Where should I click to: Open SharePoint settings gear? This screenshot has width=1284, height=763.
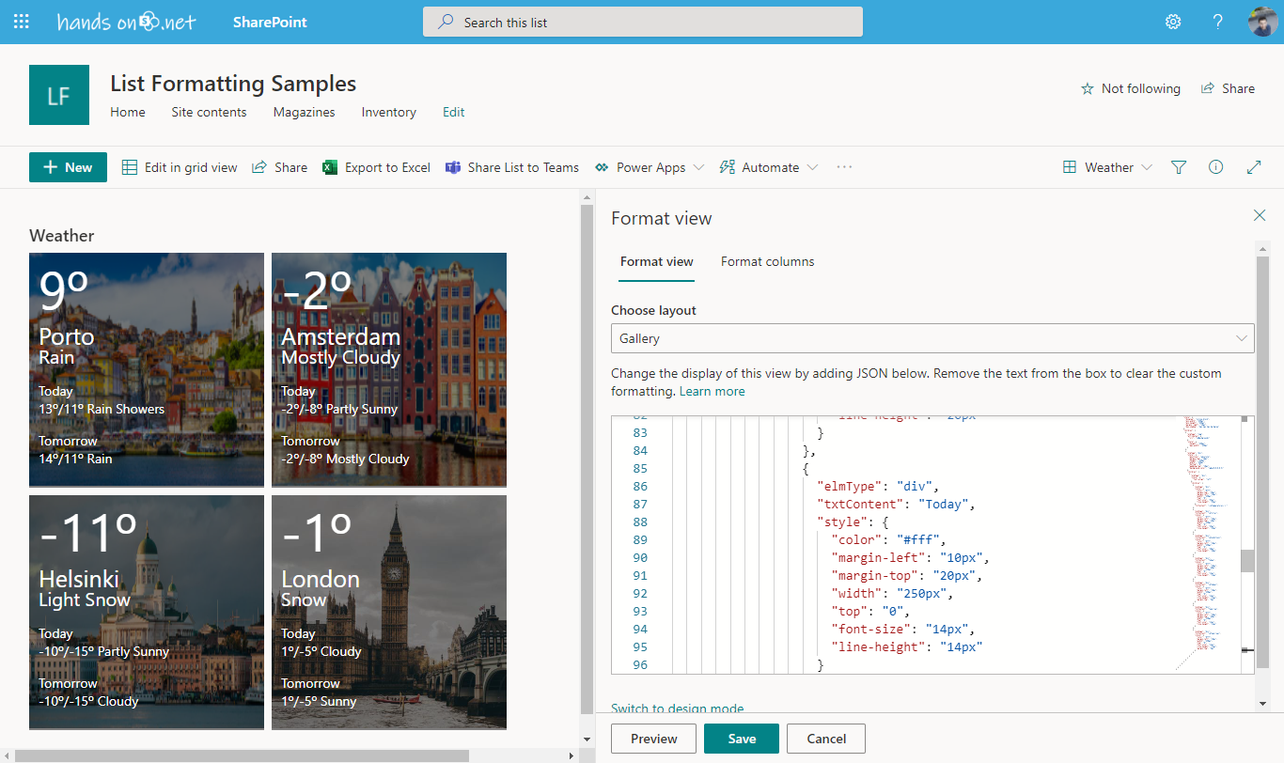(1172, 21)
